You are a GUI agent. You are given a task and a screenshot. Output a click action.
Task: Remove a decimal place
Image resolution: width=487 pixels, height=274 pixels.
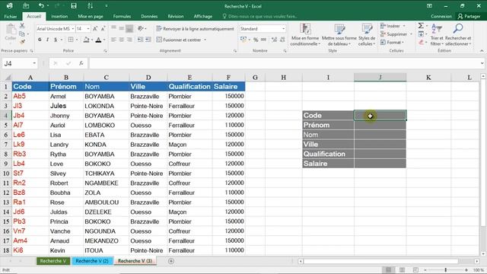point(282,40)
